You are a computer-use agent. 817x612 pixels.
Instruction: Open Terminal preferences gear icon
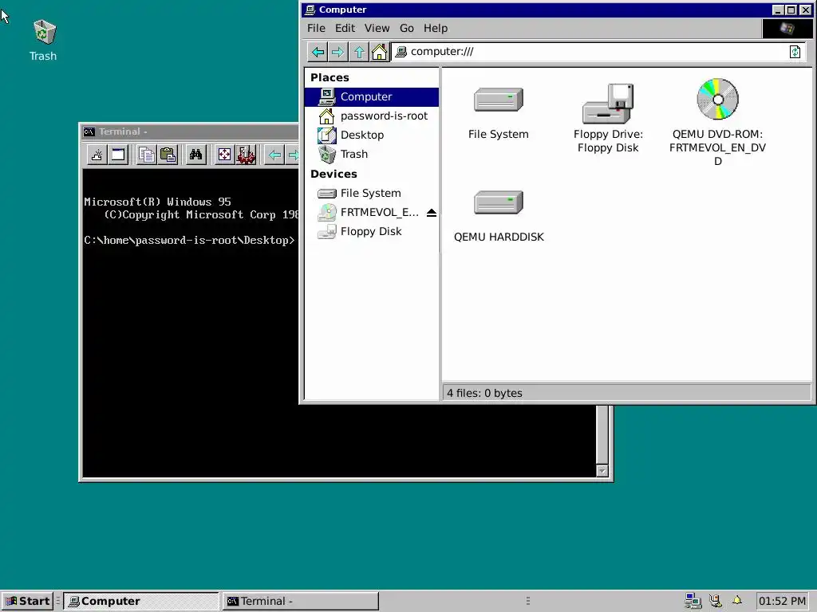point(246,155)
